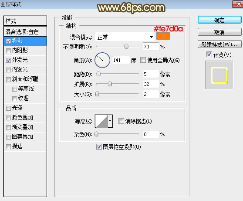Enable the 光泽 satin checkbox

(x=8, y=108)
